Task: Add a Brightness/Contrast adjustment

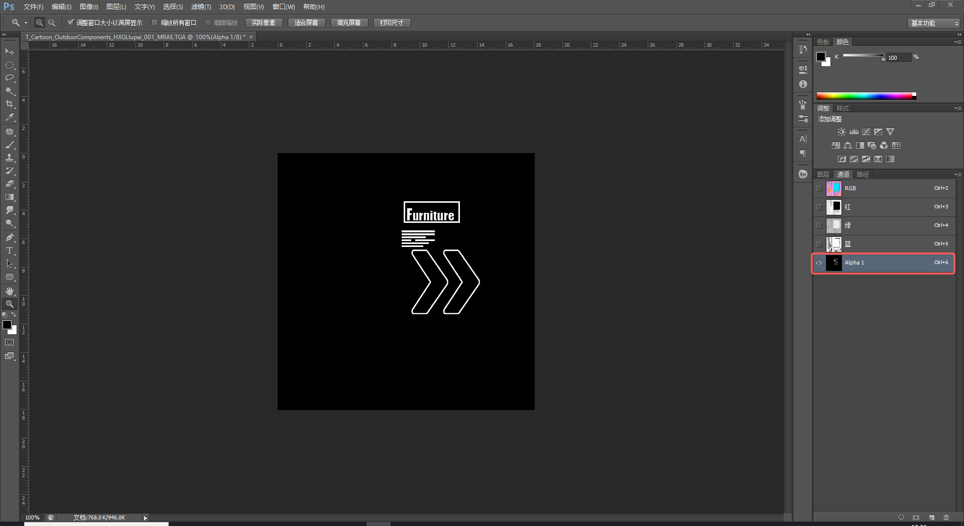Action: [x=841, y=132]
